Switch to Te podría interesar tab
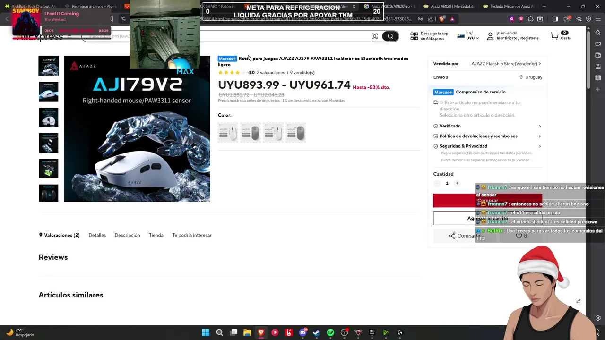The height and width of the screenshot is (340, 605). 192,235
